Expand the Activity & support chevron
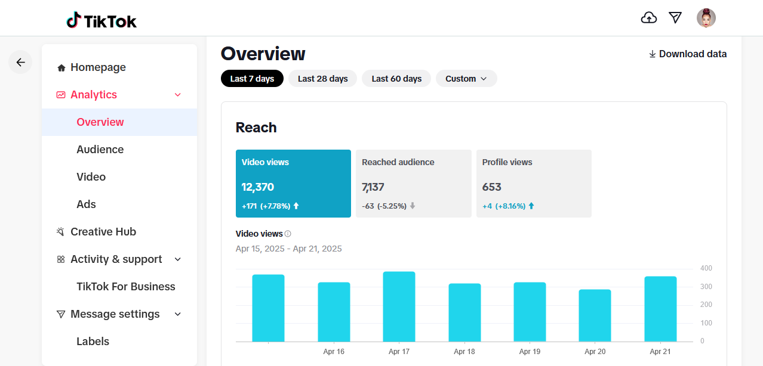763x366 pixels. [x=177, y=259]
